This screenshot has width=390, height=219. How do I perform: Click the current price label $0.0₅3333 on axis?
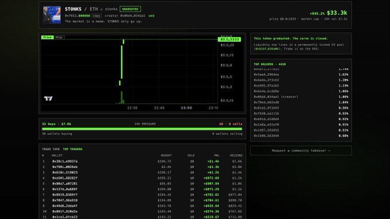[x=229, y=40]
